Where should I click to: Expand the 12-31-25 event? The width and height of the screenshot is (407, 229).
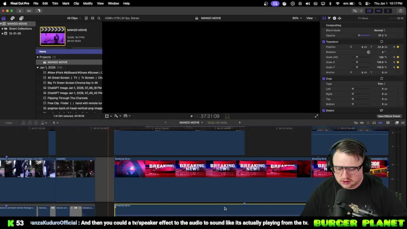(3, 33)
